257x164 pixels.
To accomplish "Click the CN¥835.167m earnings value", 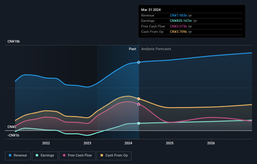I will click(181, 21).
